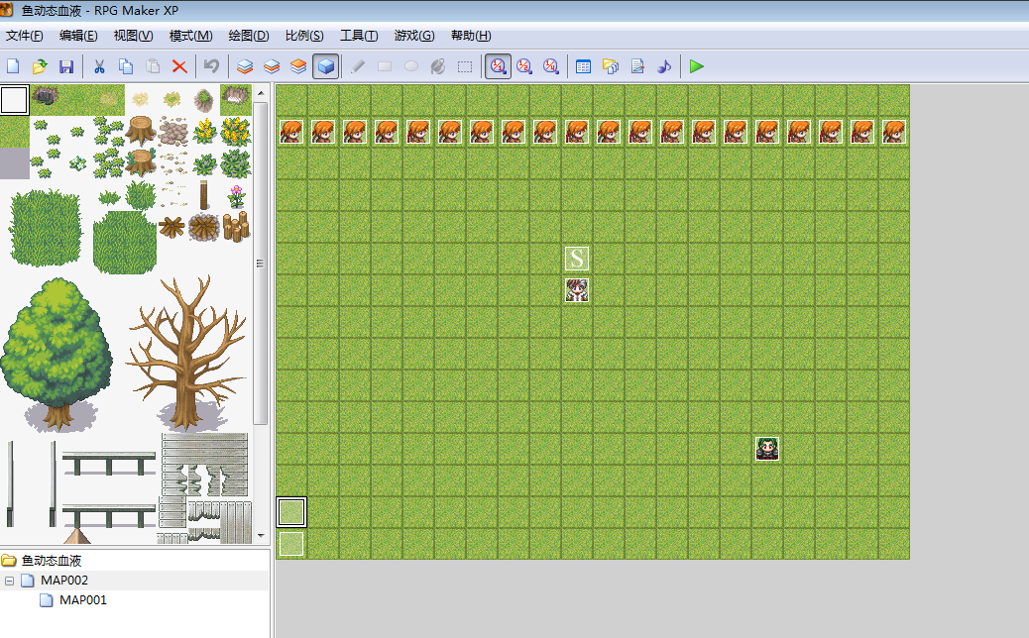Open the Database window icon
The height and width of the screenshot is (638, 1029).
(583, 66)
